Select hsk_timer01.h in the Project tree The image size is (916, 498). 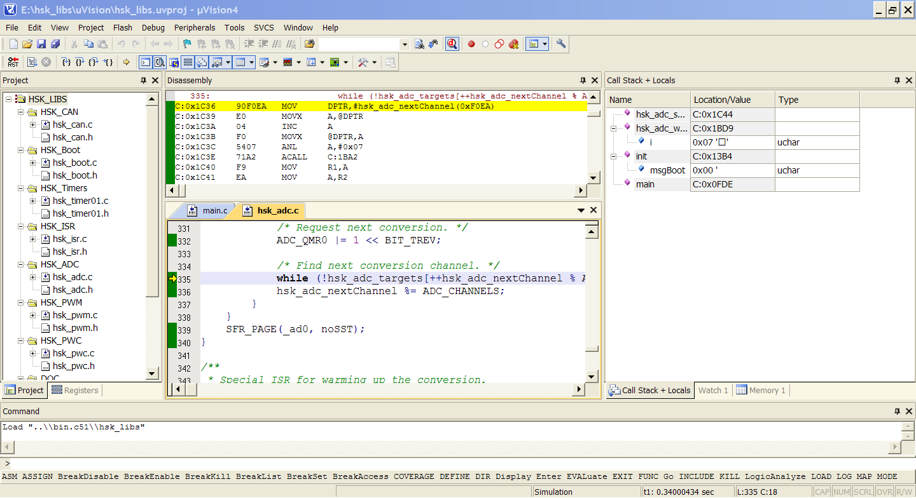click(80, 213)
